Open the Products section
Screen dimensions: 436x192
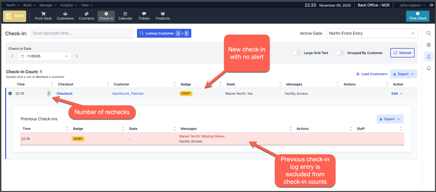(163, 16)
